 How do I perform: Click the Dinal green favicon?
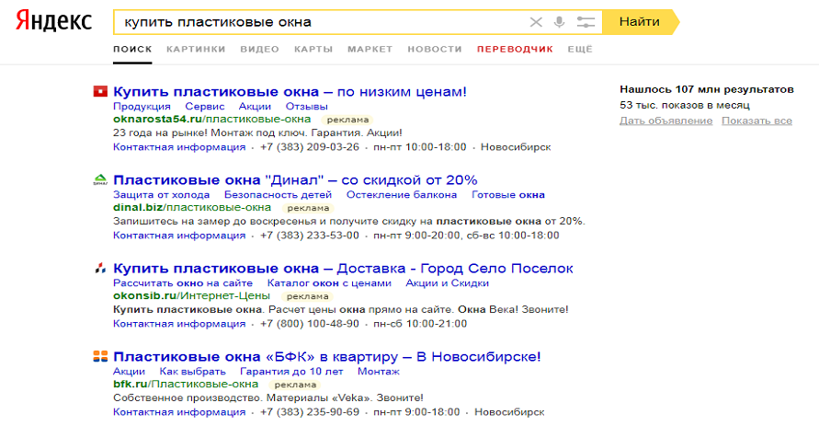100,180
